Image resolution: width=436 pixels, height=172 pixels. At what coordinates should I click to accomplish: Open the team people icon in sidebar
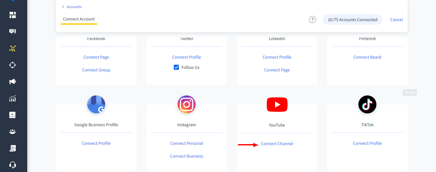13,132
